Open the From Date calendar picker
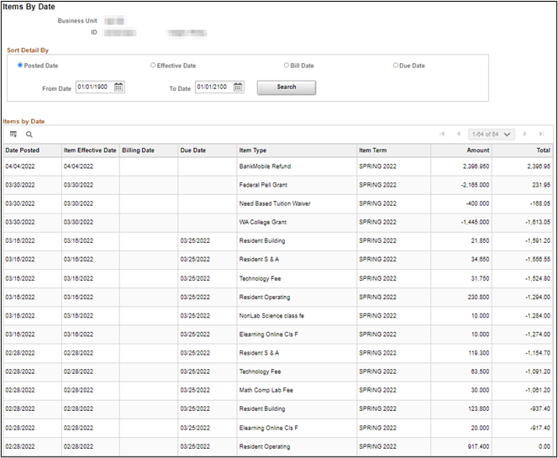The image size is (558, 458). [x=118, y=87]
